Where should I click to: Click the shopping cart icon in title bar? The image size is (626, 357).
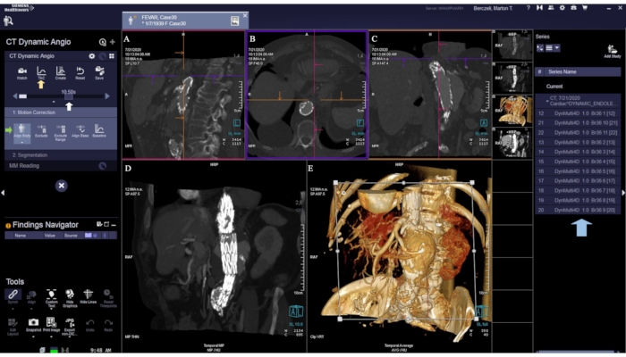pyautogui.click(x=585, y=7)
